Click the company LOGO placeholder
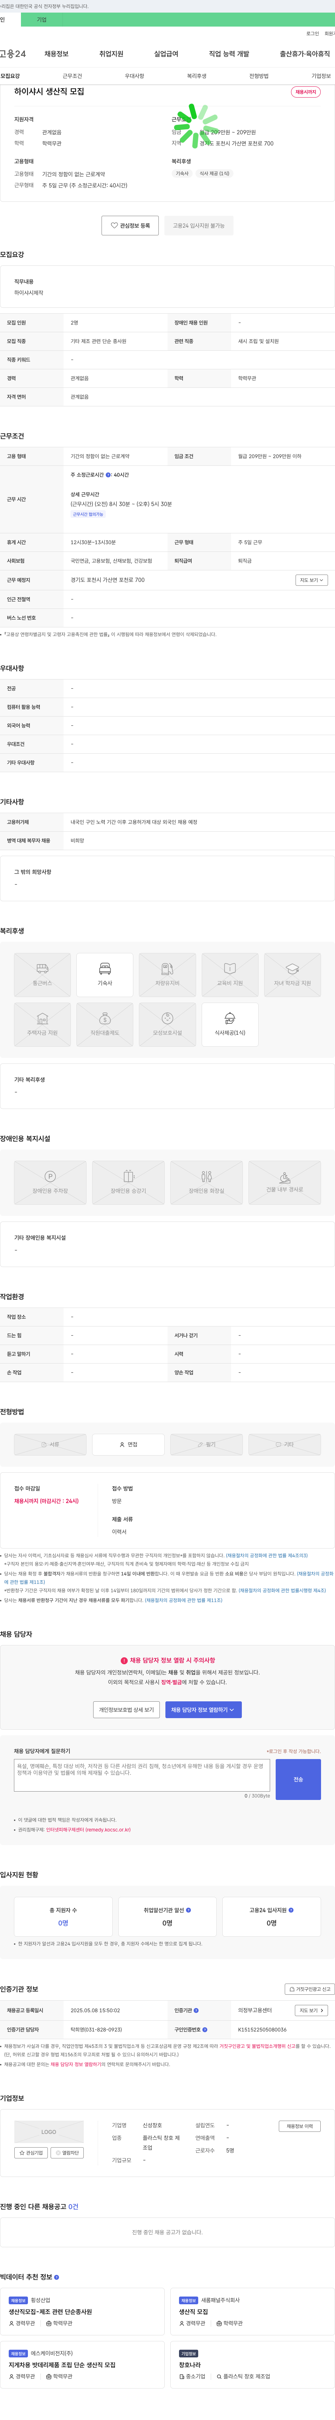 pyautogui.click(x=49, y=2131)
